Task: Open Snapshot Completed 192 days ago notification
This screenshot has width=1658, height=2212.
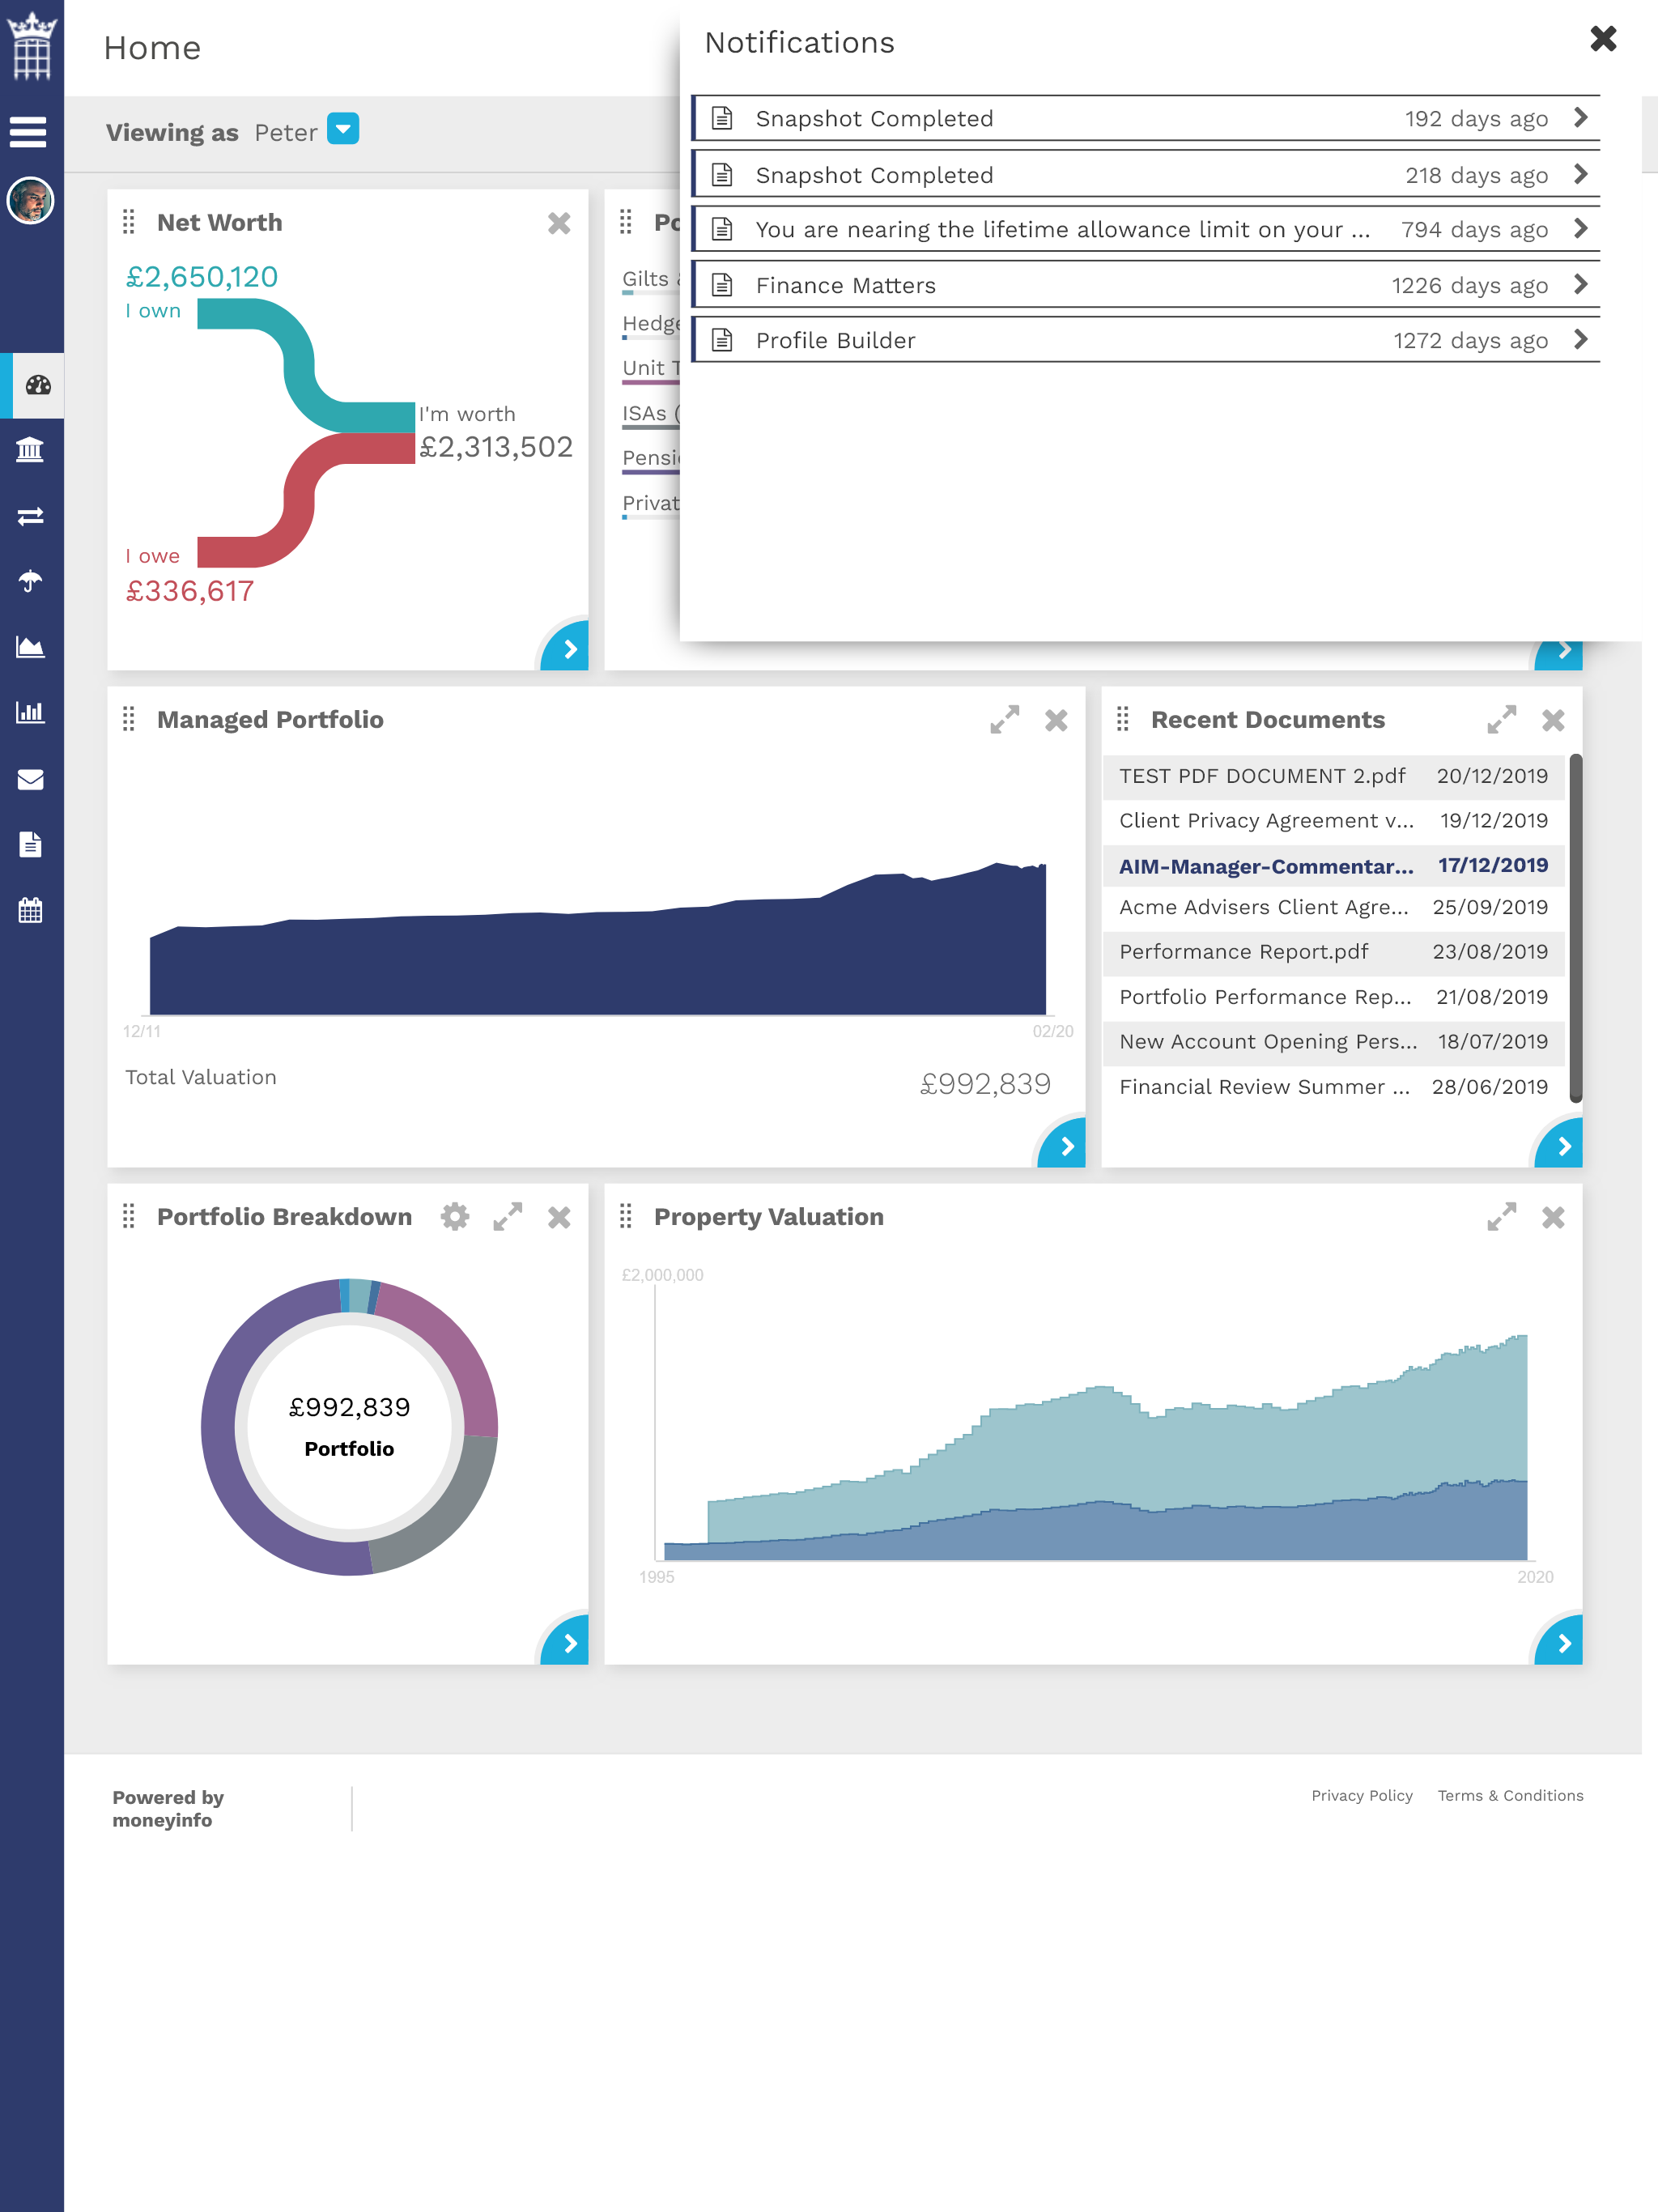Action: pyautogui.click(x=1146, y=118)
